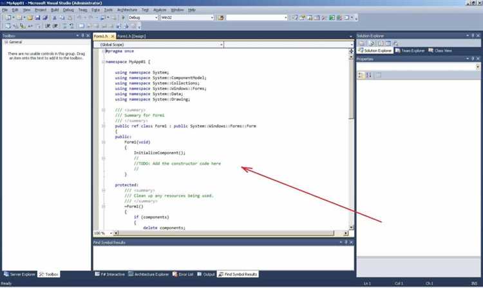The image size is (483, 288).
Task: Click the green Start Page icon in right toolbar
Action: click(332, 17)
